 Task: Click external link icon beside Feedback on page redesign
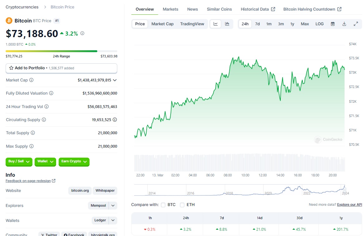click(x=54, y=181)
